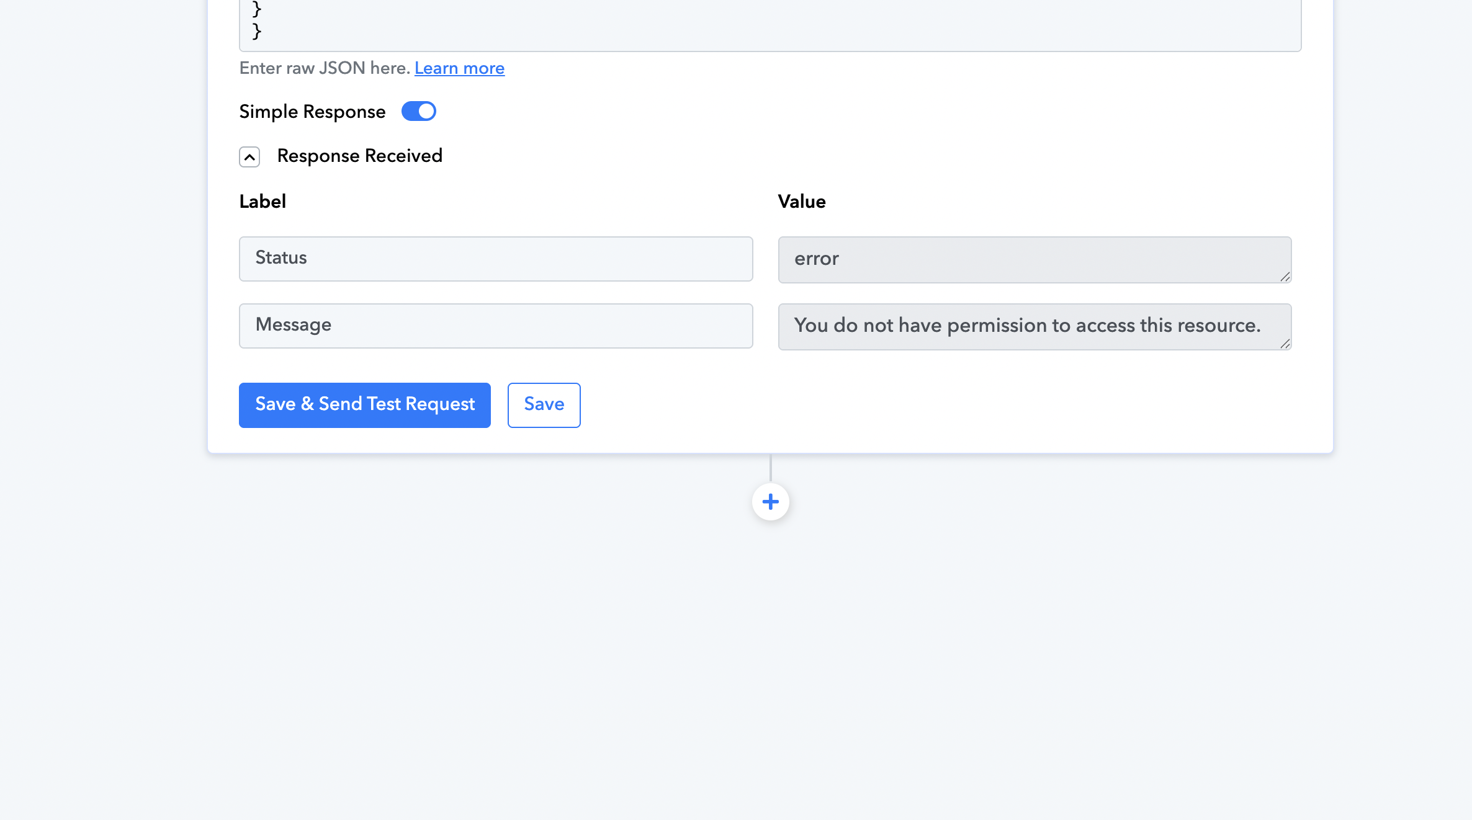Click the Label column header
The image size is (1472, 820).
[263, 202]
